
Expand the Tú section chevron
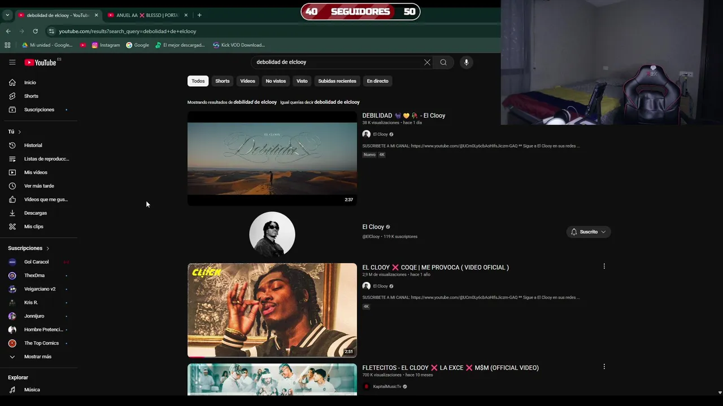(x=19, y=132)
